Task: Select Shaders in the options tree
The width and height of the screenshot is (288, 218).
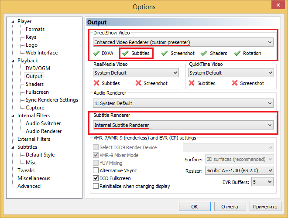Action: (34, 84)
